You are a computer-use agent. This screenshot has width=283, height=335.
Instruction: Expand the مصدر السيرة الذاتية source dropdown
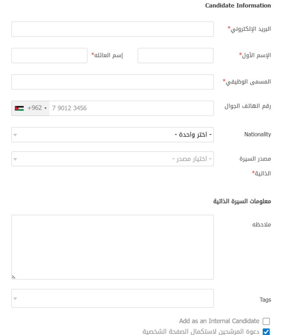pyautogui.click(x=113, y=159)
